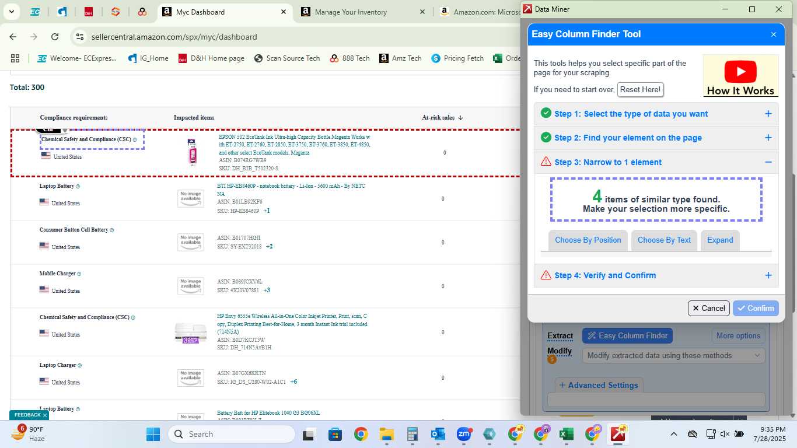Screen dimensions: 797x448
Task: Expand +1 more items for SKU HP-EB8460P
Action: pos(267,211)
